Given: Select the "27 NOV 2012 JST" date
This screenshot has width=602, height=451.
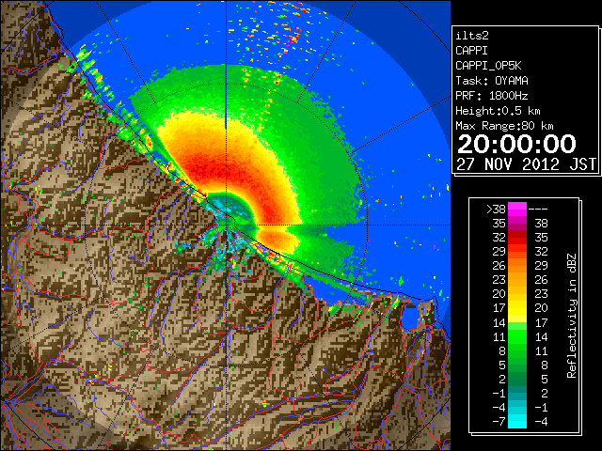Looking at the screenshot, I should tap(527, 164).
